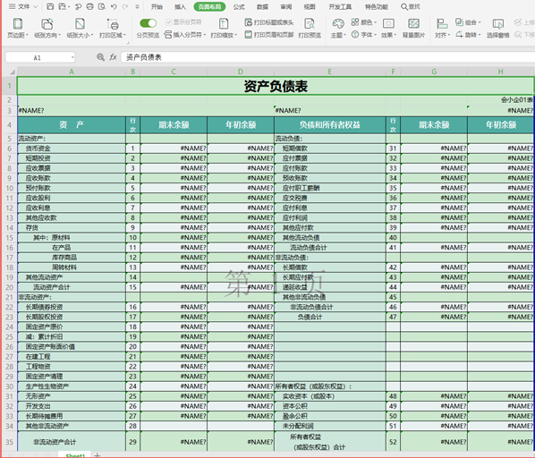Switch to the 数据 tab
The image size is (535, 458).
click(x=262, y=6)
